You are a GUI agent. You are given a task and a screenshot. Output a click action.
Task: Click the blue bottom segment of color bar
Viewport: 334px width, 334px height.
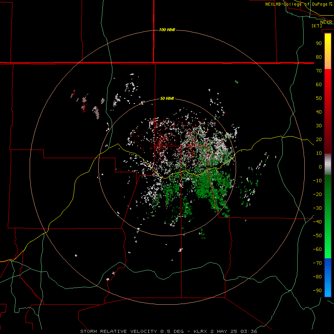[x=328, y=278]
